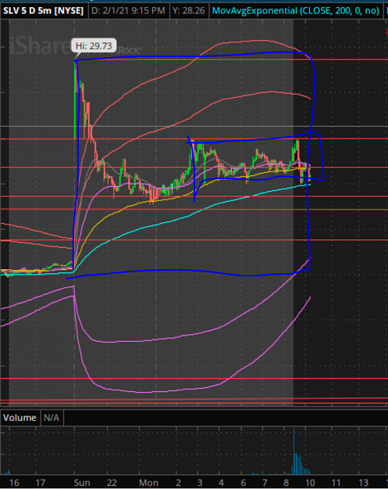Click the SLV 5 D 5m [NYSE] symbol label
This screenshot has width=388, height=489.
coord(43,11)
